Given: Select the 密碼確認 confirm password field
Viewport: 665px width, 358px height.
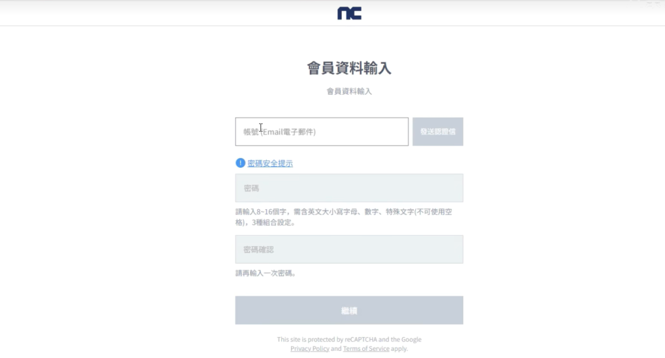Looking at the screenshot, I should [349, 249].
